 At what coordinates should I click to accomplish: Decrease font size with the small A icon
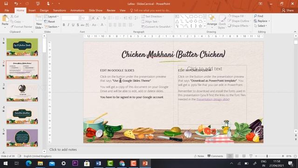[98, 18]
